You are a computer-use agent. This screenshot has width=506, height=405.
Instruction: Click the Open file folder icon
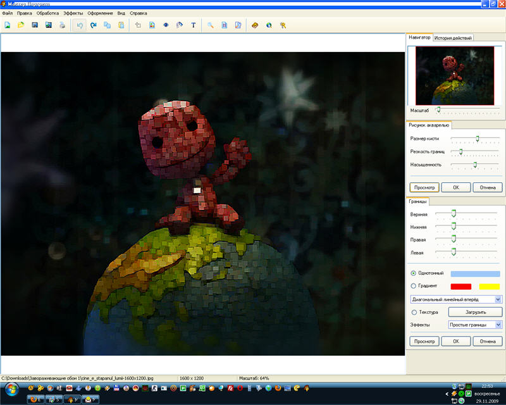(x=21, y=25)
